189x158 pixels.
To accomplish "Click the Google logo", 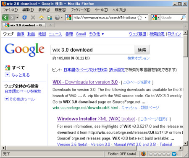I will coord(25,50).
